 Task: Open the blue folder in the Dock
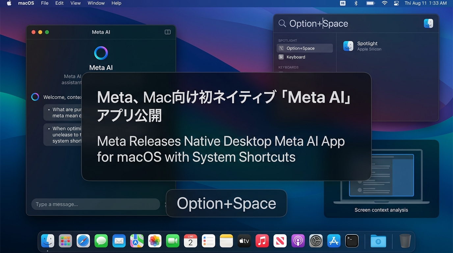pos(378,241)
